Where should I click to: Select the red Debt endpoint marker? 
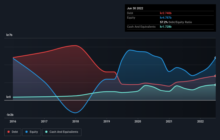[x=215, y=76]
